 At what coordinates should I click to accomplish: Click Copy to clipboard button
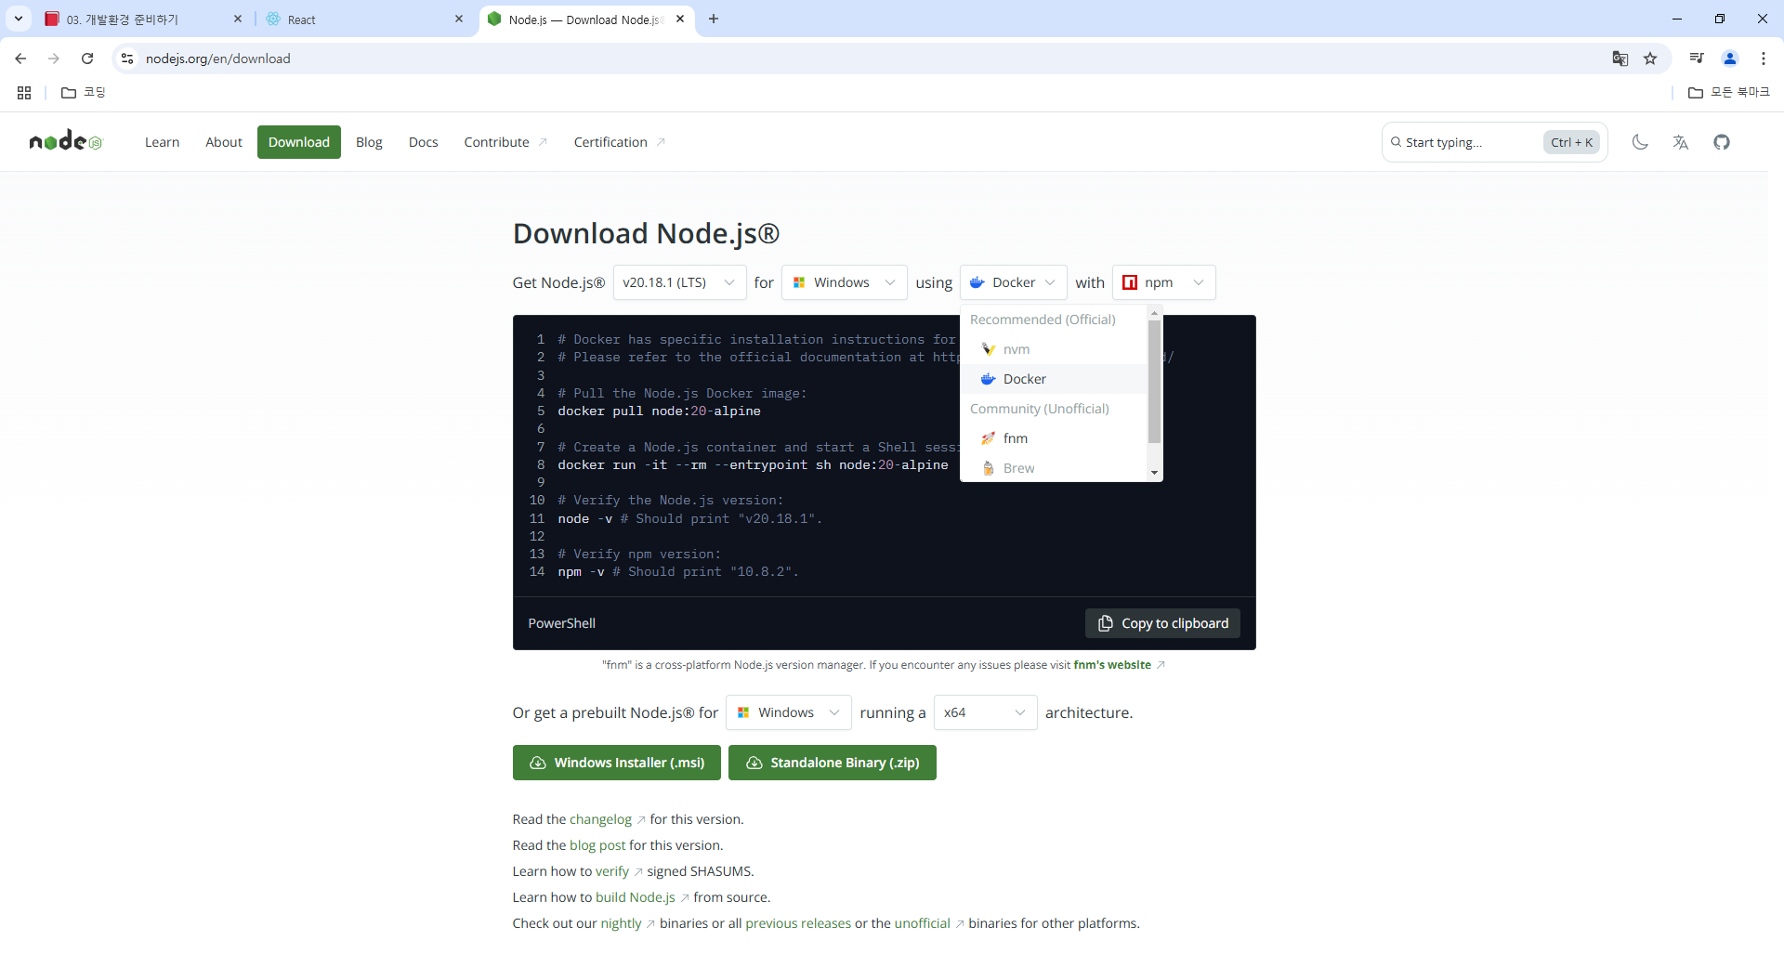pyautogui.click(x=1162, y=623)
